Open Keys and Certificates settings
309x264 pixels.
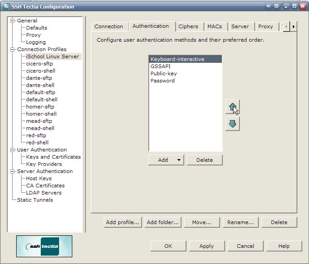[x=53, y=157]
